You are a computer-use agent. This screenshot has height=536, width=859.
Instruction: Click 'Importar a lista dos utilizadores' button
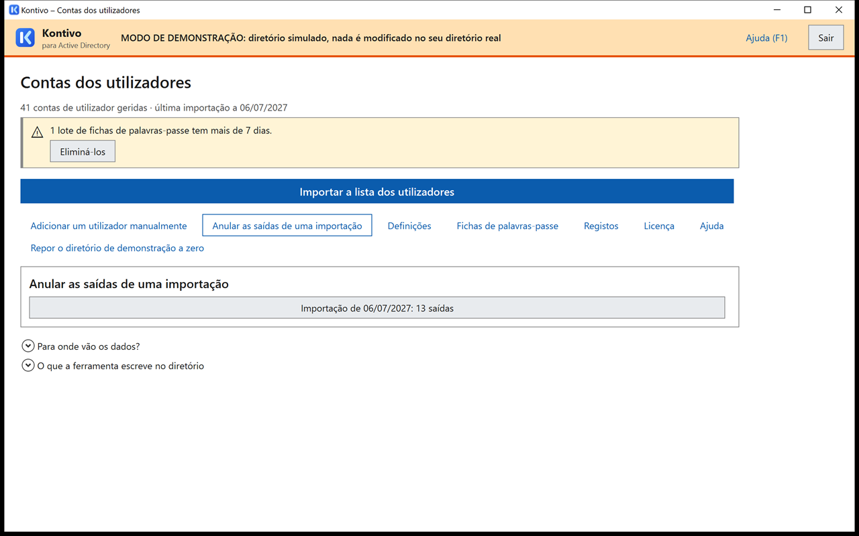pos(377,192)
